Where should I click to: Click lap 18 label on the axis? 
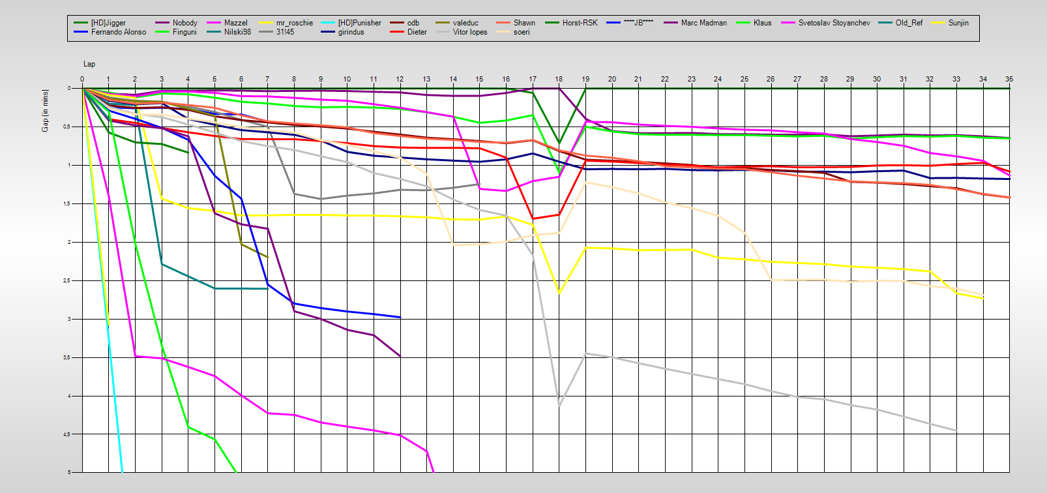tap(559, 79)
